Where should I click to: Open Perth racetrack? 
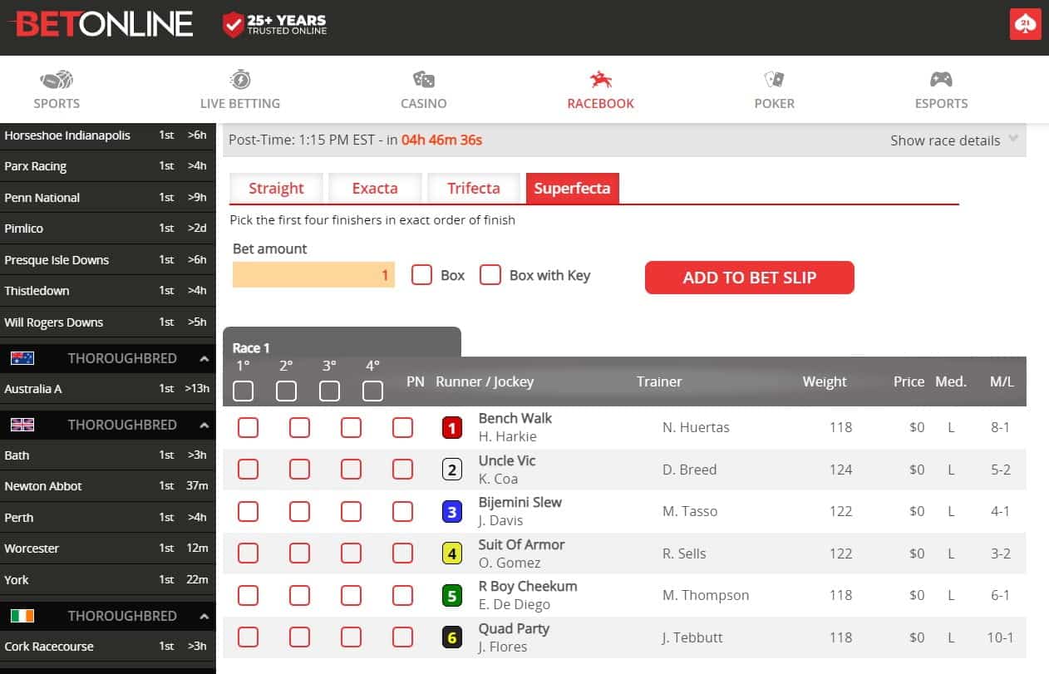[107, 518]
